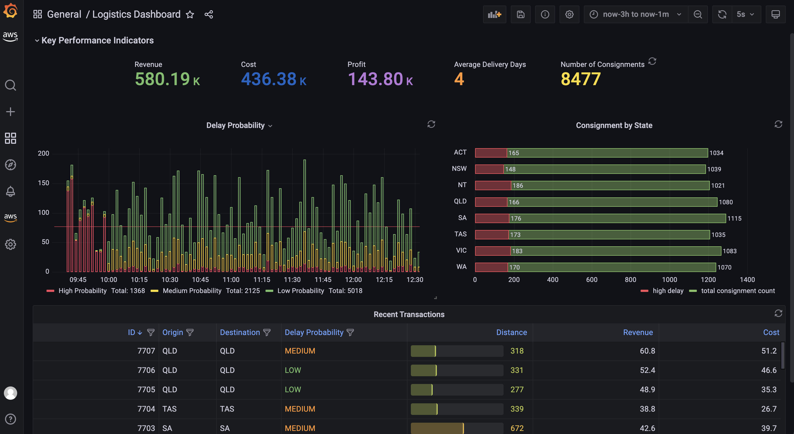
Task: Save the dashboard with disk icon
Action: (x=520, y=14)
